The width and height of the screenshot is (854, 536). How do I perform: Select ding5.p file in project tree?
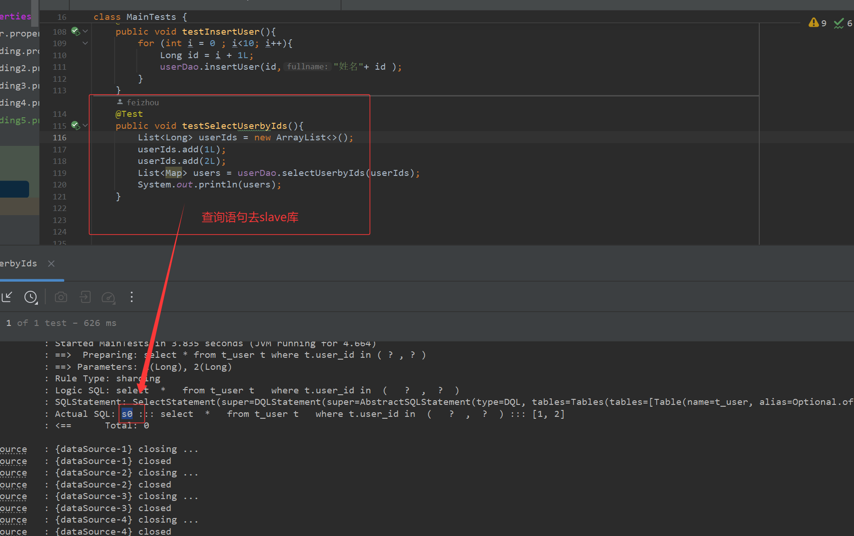tap(20, 120)
